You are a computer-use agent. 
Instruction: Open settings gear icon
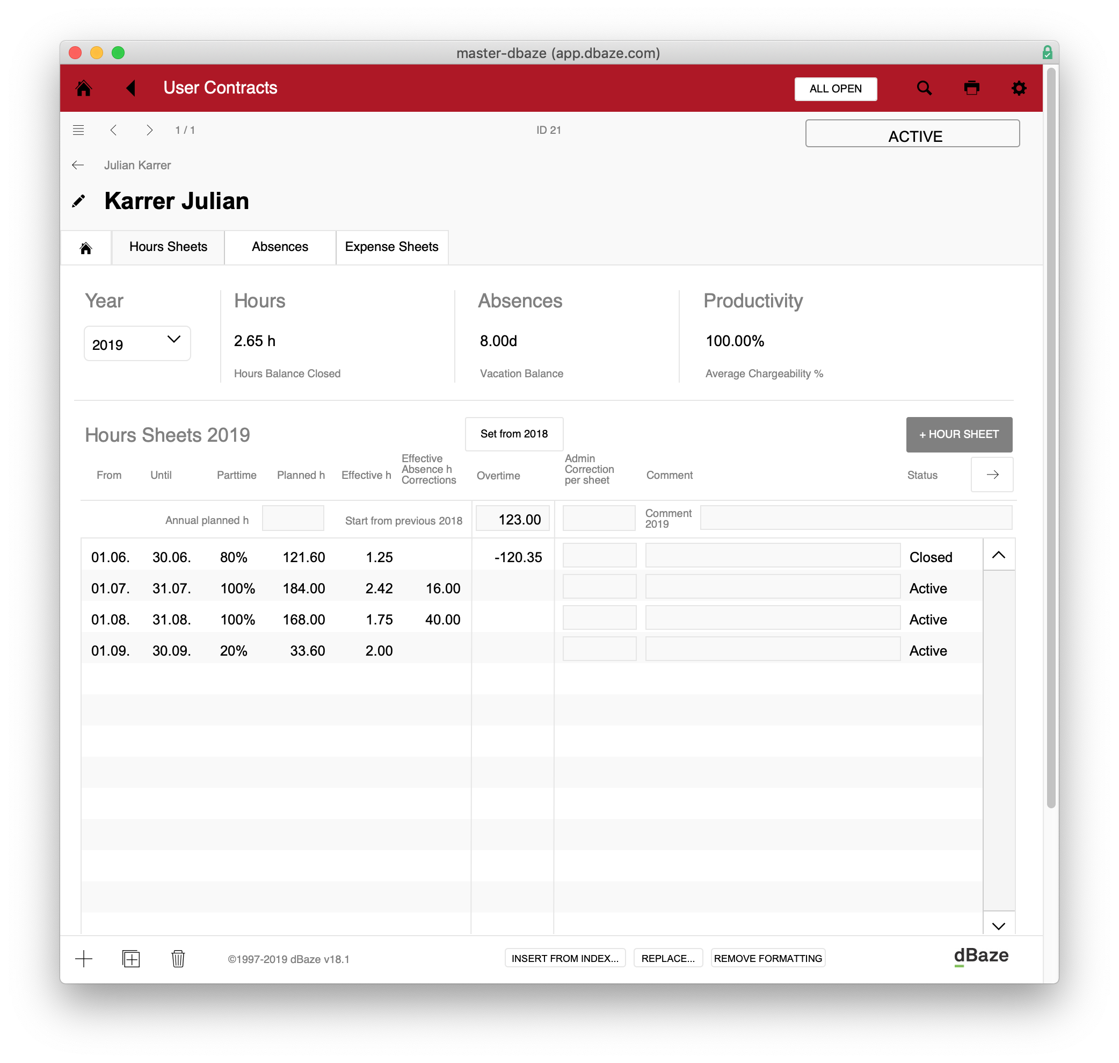pyautogui.click(x=1018, y=88)
